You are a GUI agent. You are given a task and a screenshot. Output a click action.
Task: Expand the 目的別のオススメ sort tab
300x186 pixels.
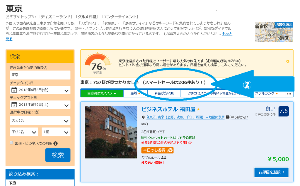(101, 93)
